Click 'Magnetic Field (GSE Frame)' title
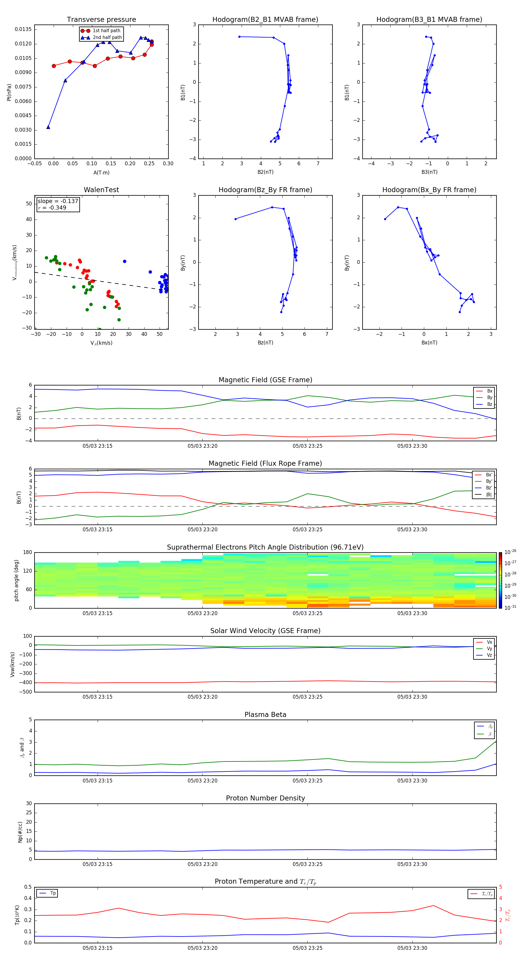 click(265, 380)
